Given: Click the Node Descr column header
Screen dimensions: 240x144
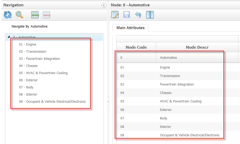Looking at the screenshot, I should (x=197, y=47).
